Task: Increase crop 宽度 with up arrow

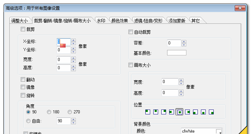Action: click(x=74, y=58)
